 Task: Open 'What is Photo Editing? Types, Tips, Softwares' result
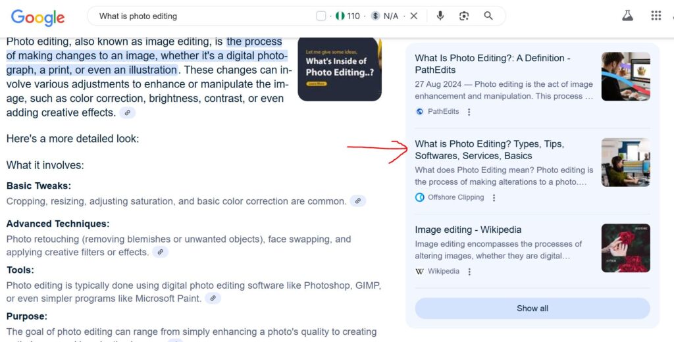coord(490,149)
